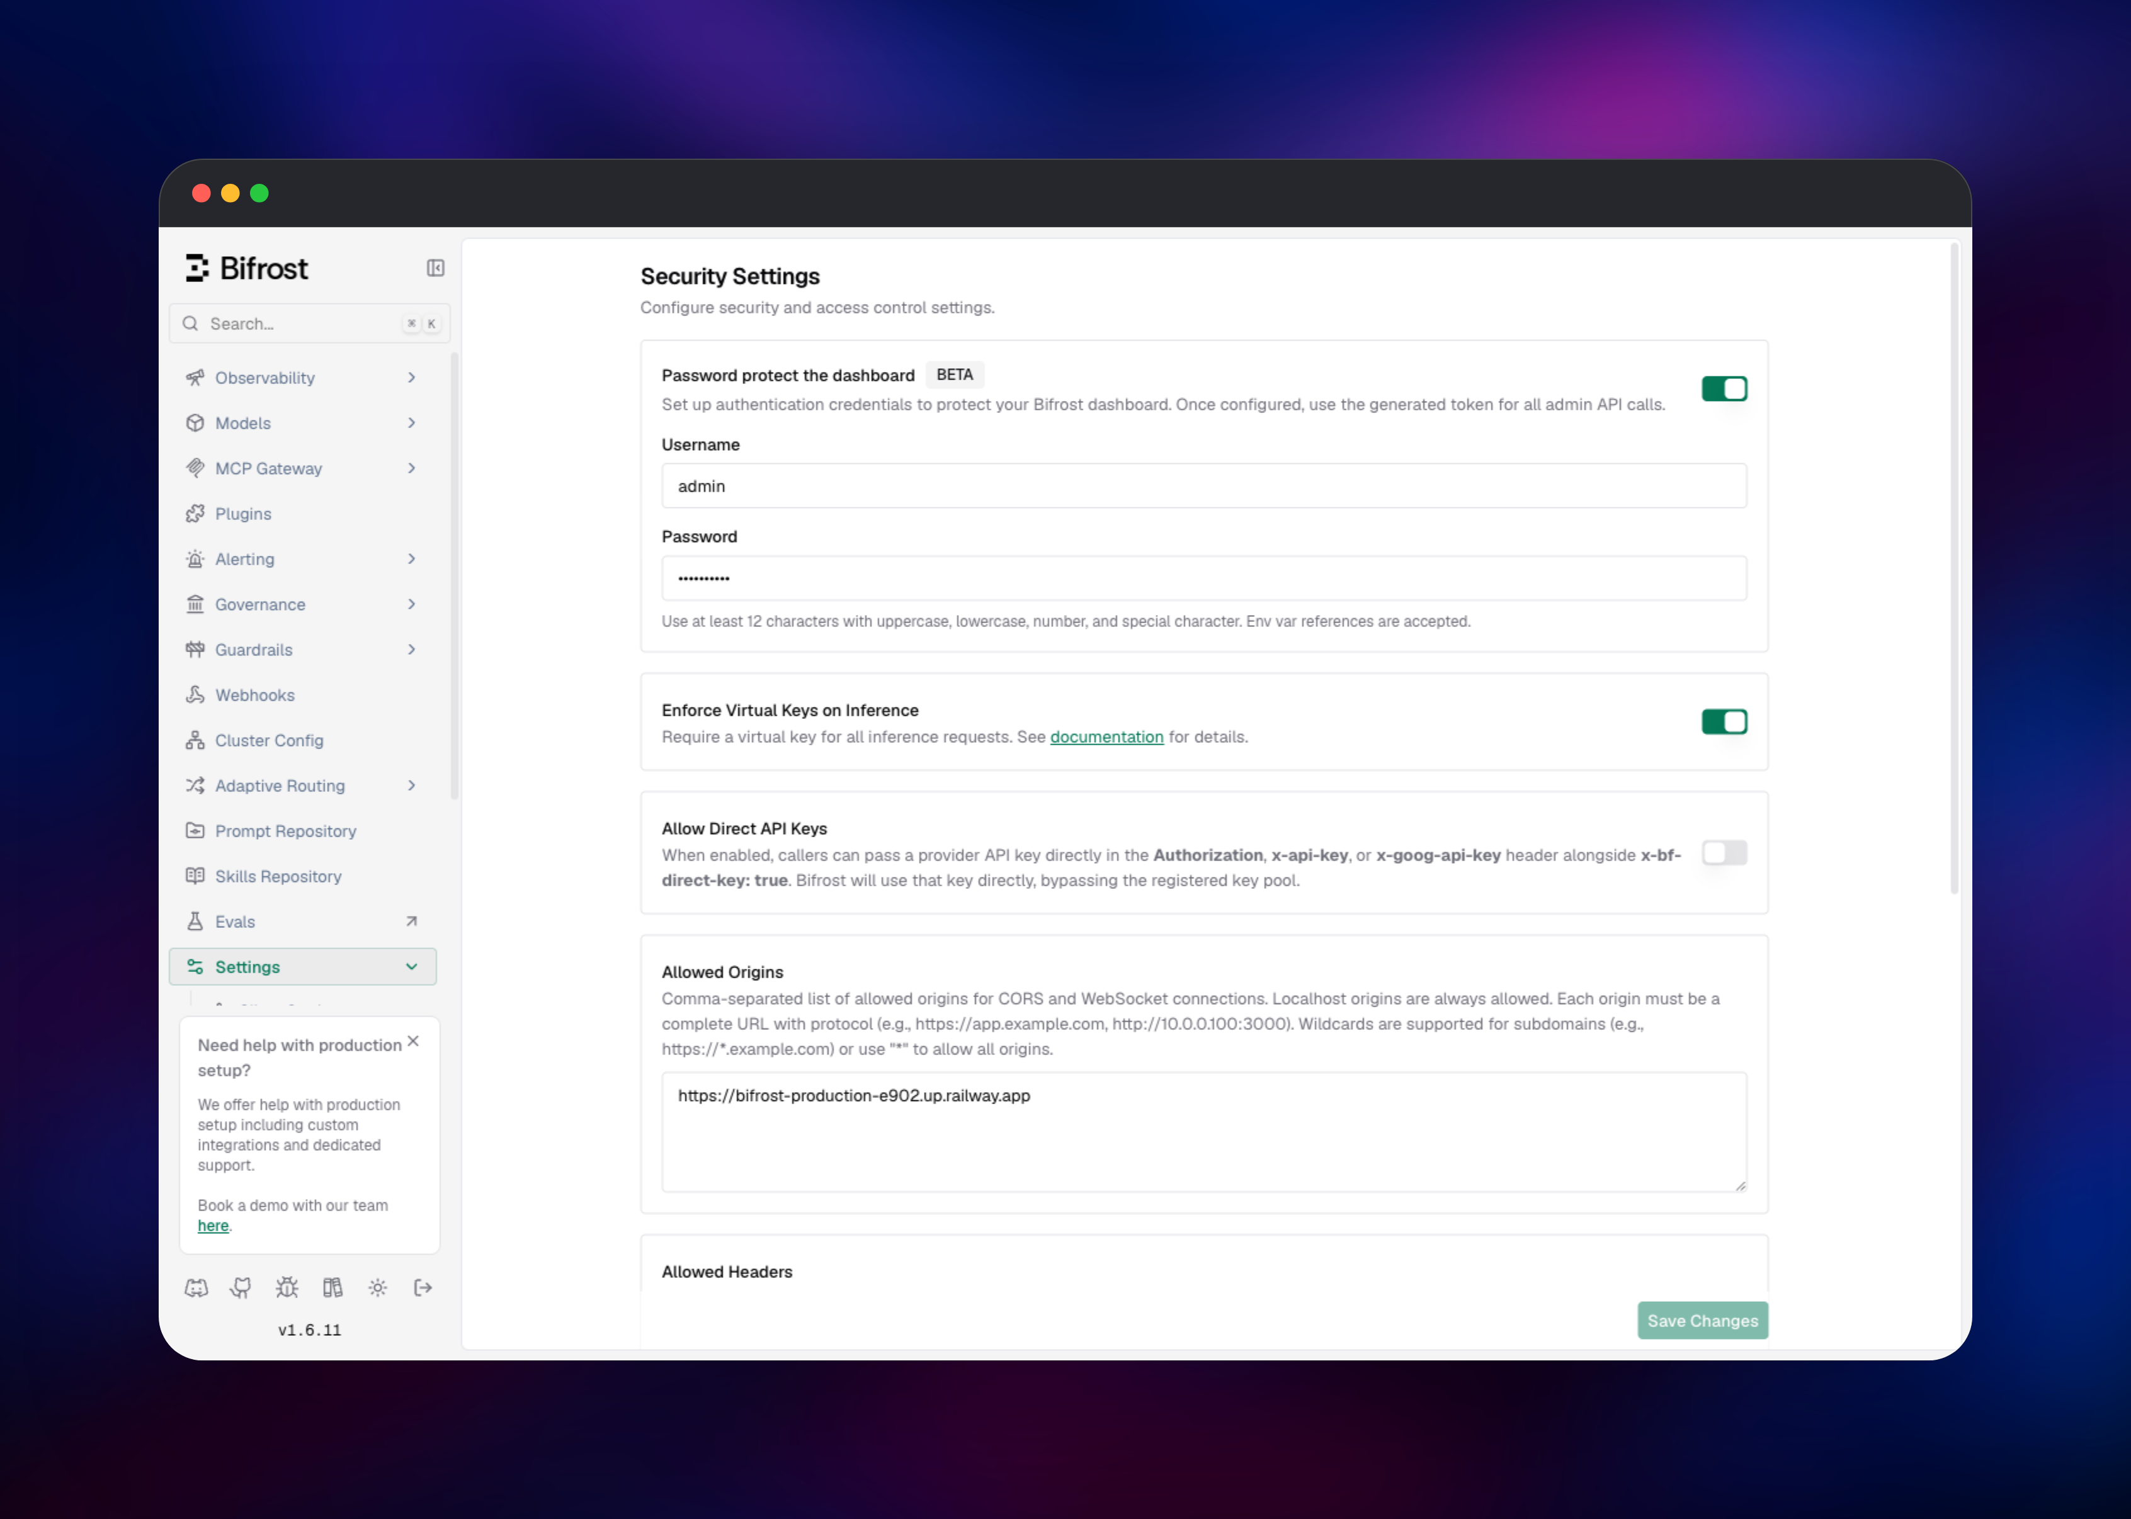Expand the Adaptive Routing chevron

click(x=412, y=786)
